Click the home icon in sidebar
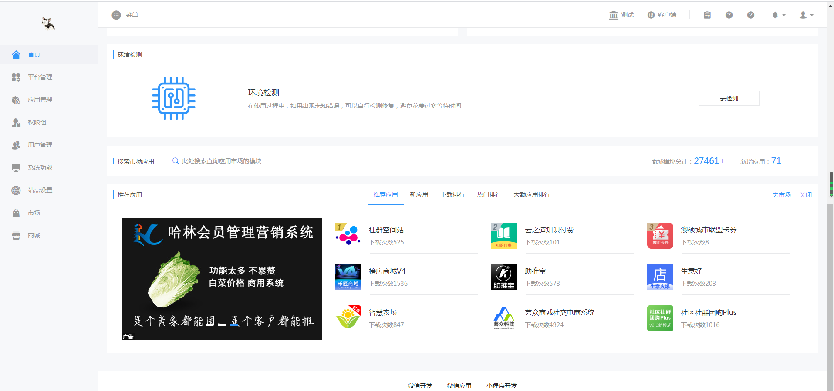Viewport: 834px width, 391px height. coord(16,55)
